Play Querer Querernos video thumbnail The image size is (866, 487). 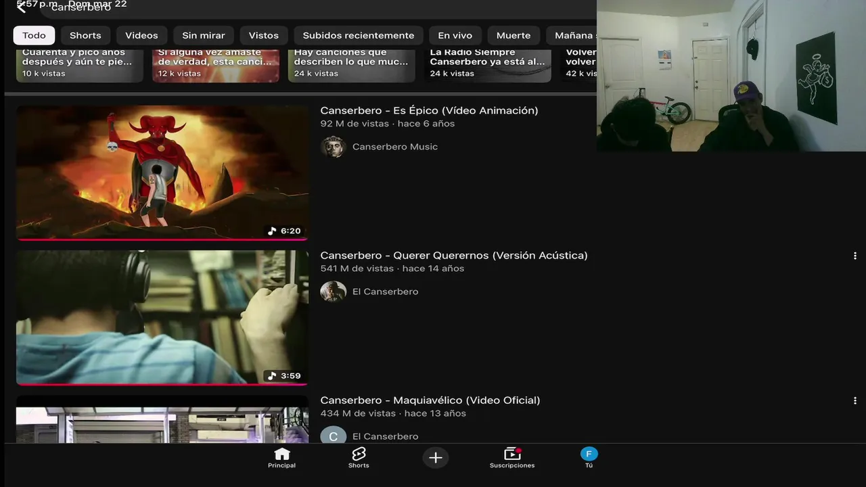162,317
